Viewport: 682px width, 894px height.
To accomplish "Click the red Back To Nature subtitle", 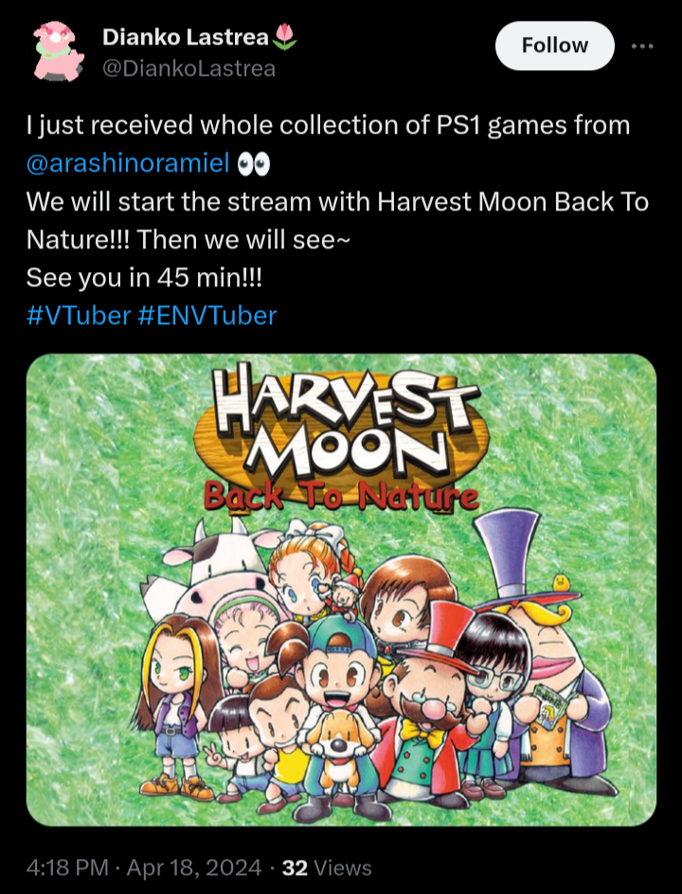I will [342, 495].
